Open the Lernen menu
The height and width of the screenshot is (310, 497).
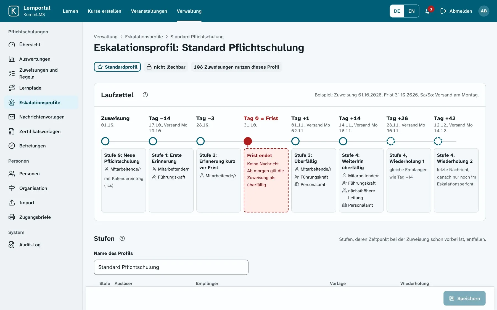tap(70, 11)
